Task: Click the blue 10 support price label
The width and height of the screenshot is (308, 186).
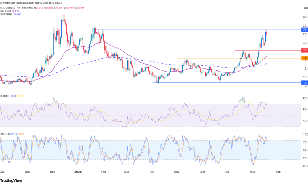Action: (305, 83)
